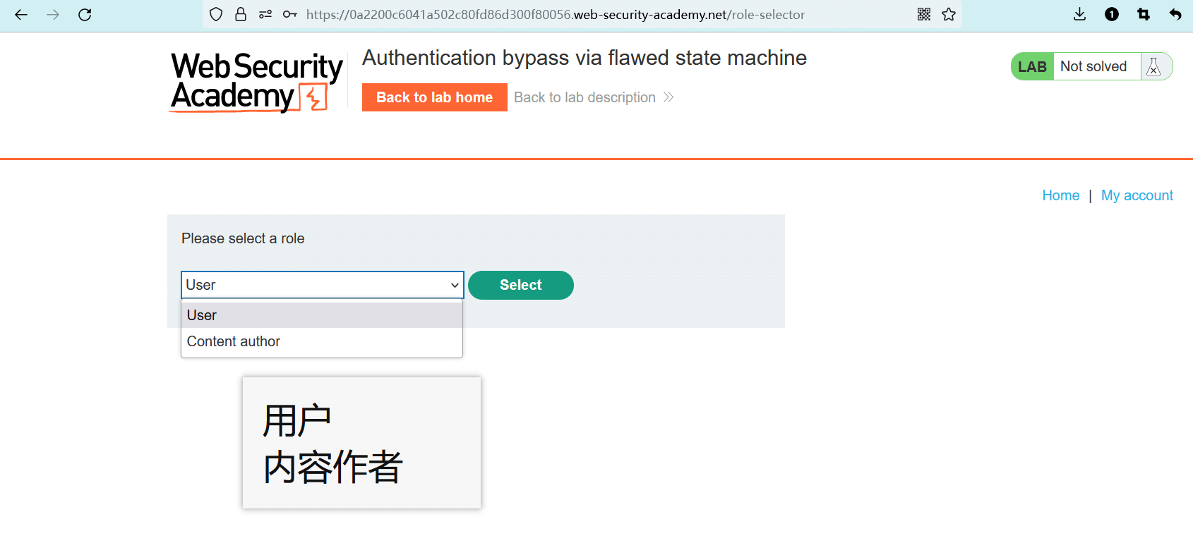Click the browser back arrow
Image resolution: width=1193 pixels, height=555 pixels.
tap(21, 15)
